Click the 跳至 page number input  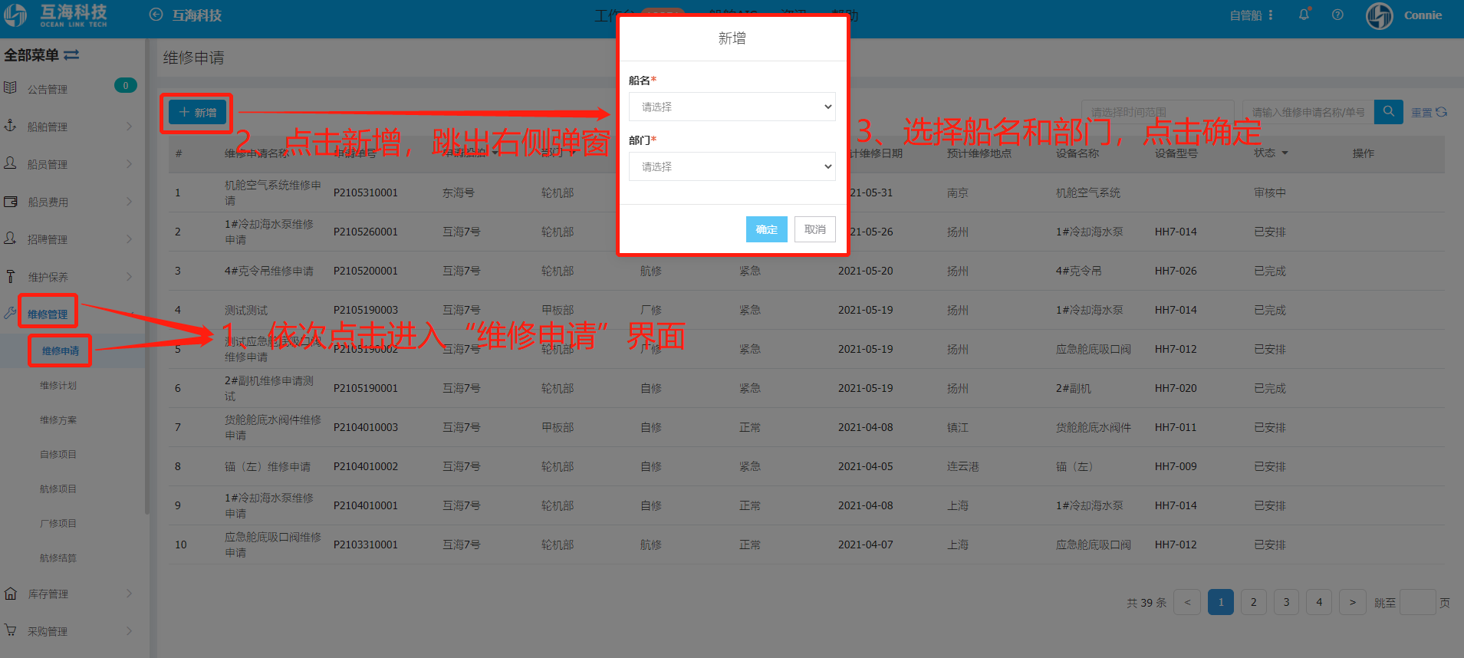(1417, 602)
